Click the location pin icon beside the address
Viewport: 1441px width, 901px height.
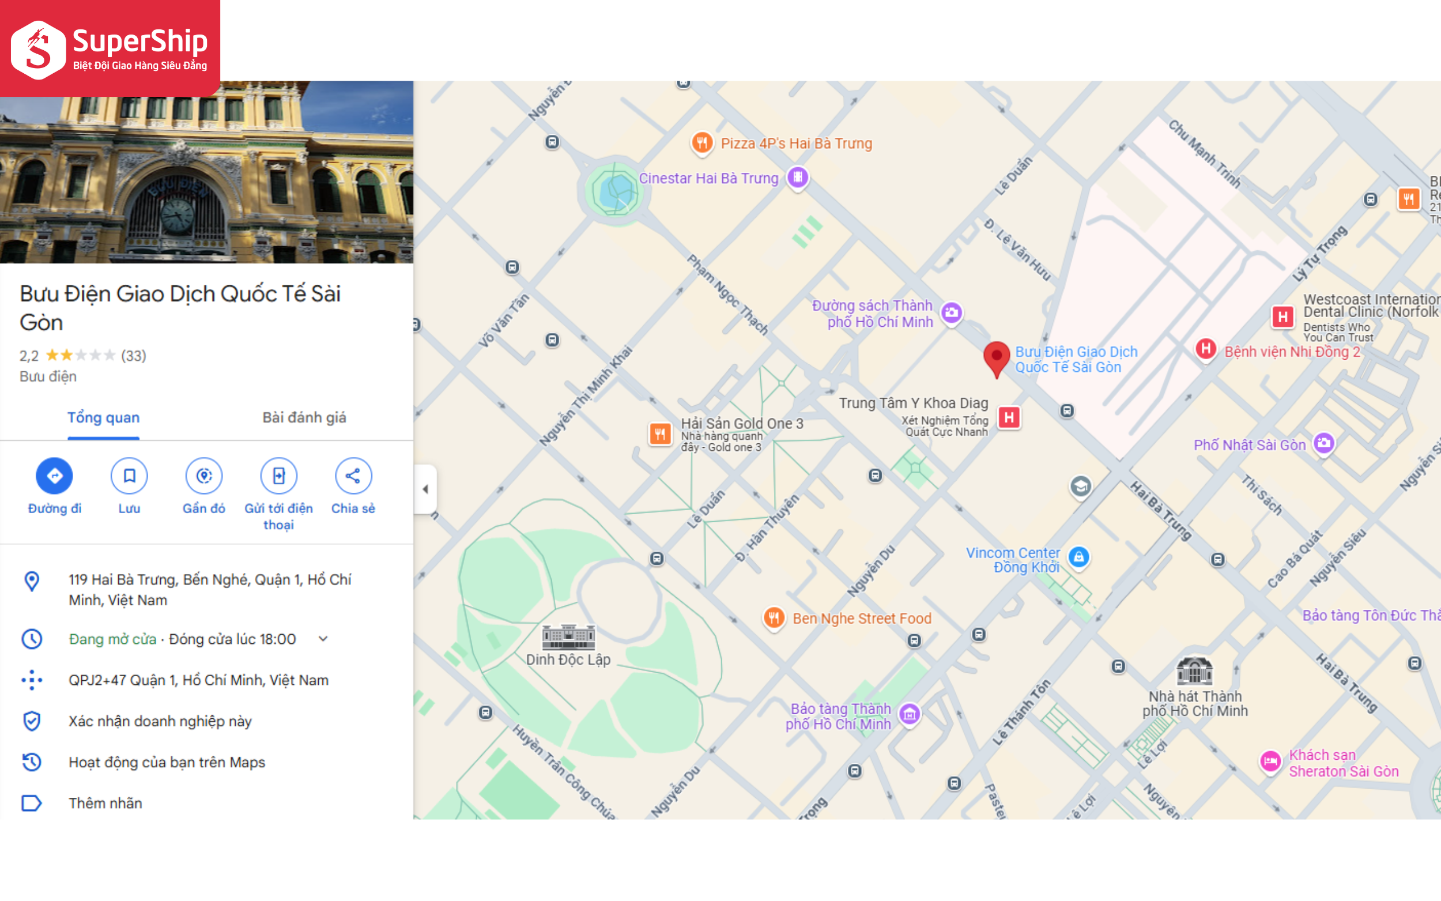[32, 581]
